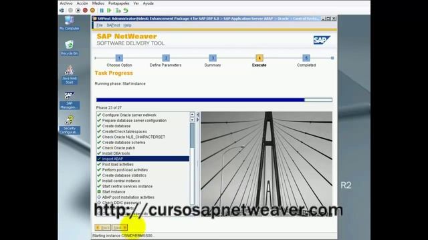The width and height of the screenshot is (428, 240).
Task: Open the Portapapeles menu
Action: 119,3
